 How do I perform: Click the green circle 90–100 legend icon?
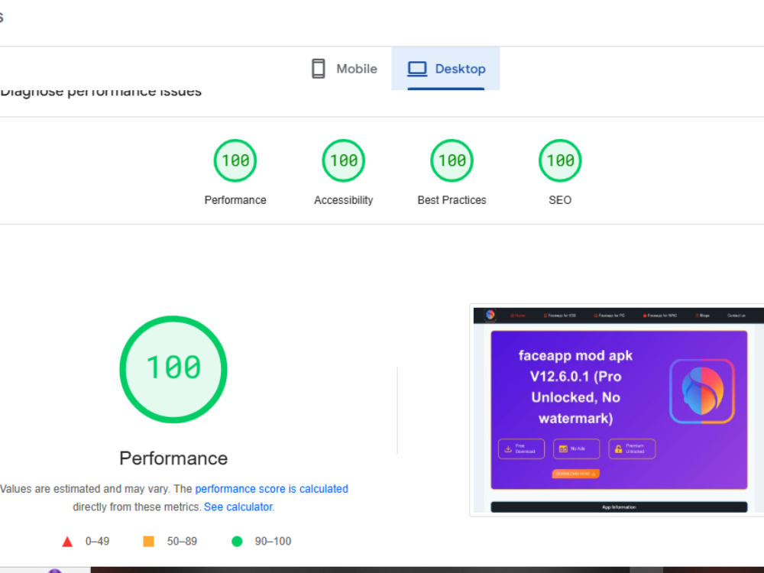click(237, 542)
